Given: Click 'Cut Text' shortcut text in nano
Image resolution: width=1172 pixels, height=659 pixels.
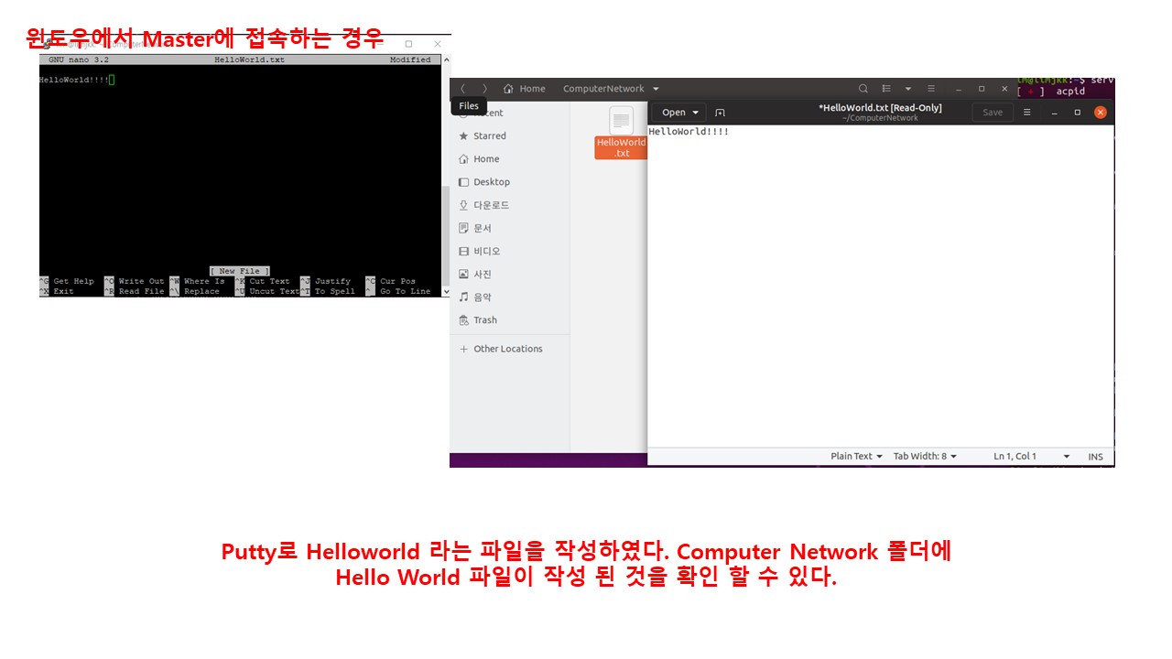Looking at the screenshot, I should pyautogui.click(x=269, y=281).
